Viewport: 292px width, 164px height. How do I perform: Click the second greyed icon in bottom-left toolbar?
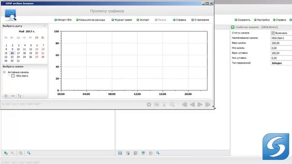(13, 153)
